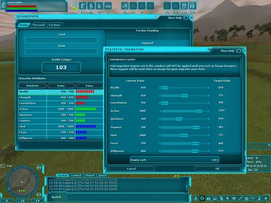Enable Show Help checkbox in Xenozephyr window
Viewport: 271px width, 203px height.
click(188, 18)
